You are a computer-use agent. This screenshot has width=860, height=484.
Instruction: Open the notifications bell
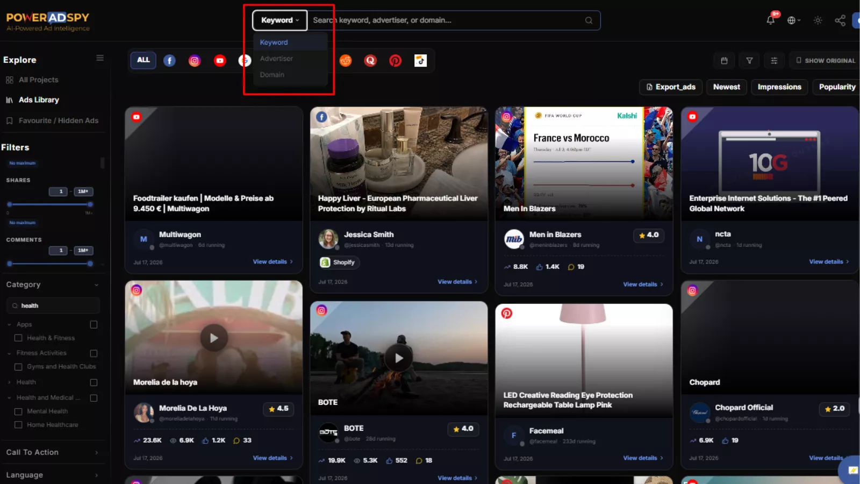coord(770,20)
